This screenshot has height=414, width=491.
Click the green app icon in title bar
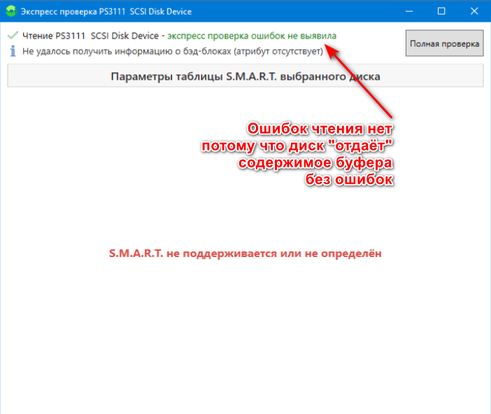11,11
